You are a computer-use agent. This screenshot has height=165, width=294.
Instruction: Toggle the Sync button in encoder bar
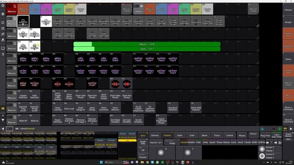pos(143,136)
